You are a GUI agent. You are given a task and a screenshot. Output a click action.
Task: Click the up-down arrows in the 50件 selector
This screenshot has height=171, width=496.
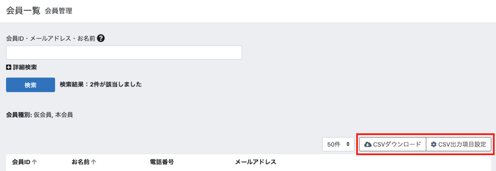348,144
